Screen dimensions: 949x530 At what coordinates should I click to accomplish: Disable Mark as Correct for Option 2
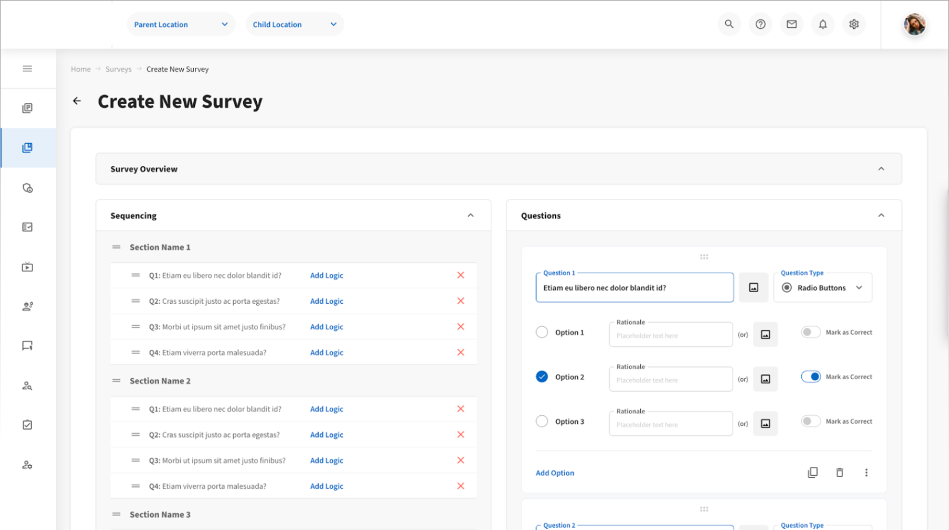[811, 377]
